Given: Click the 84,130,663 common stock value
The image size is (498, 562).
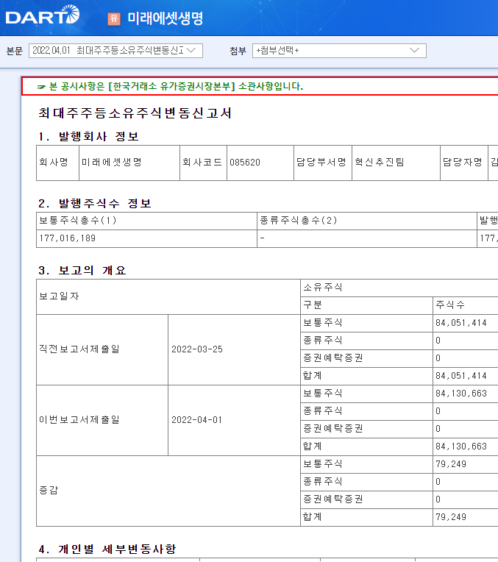Looking at the screenshot, I should (461, 394).
